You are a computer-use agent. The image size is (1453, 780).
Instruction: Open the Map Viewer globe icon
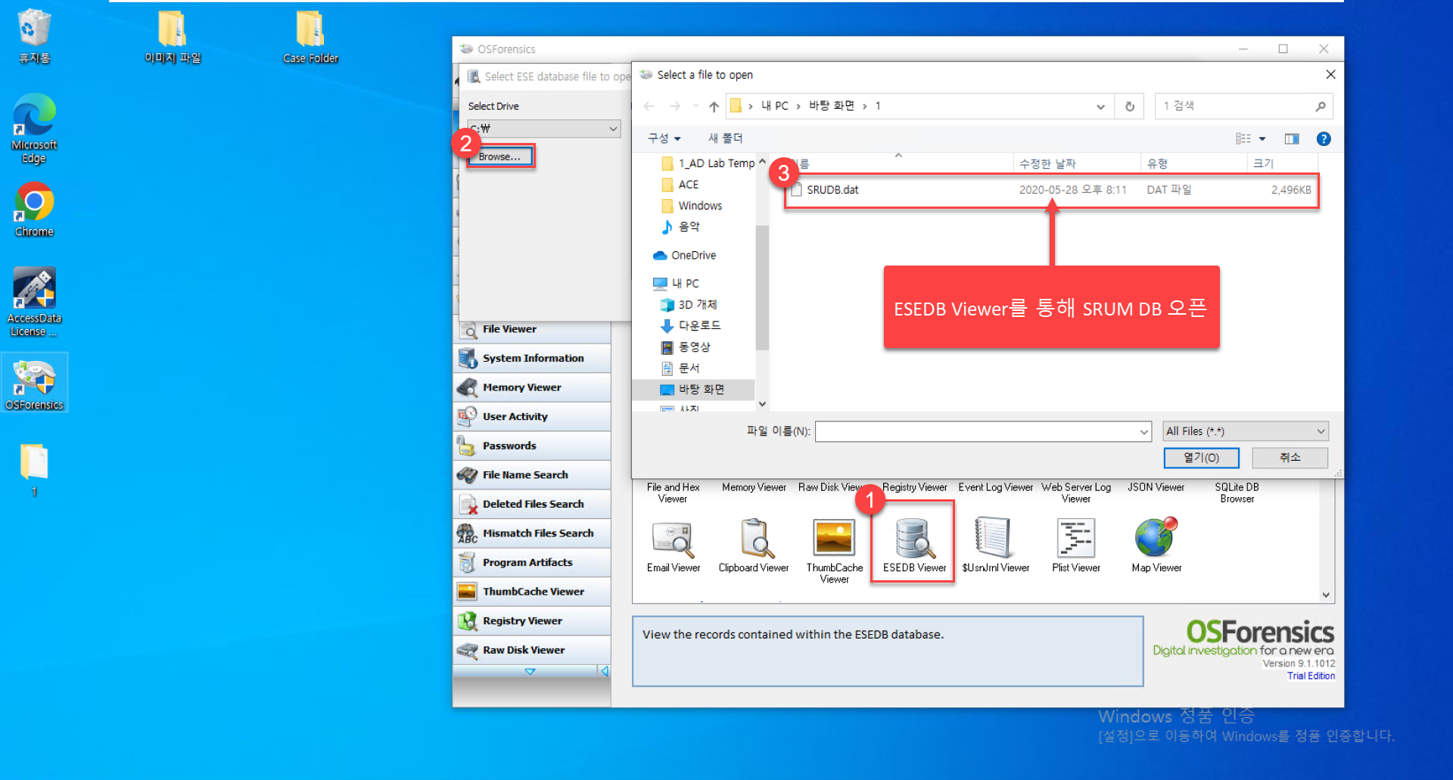click(1156, 538)
